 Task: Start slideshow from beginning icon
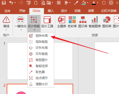pos(29,3)
